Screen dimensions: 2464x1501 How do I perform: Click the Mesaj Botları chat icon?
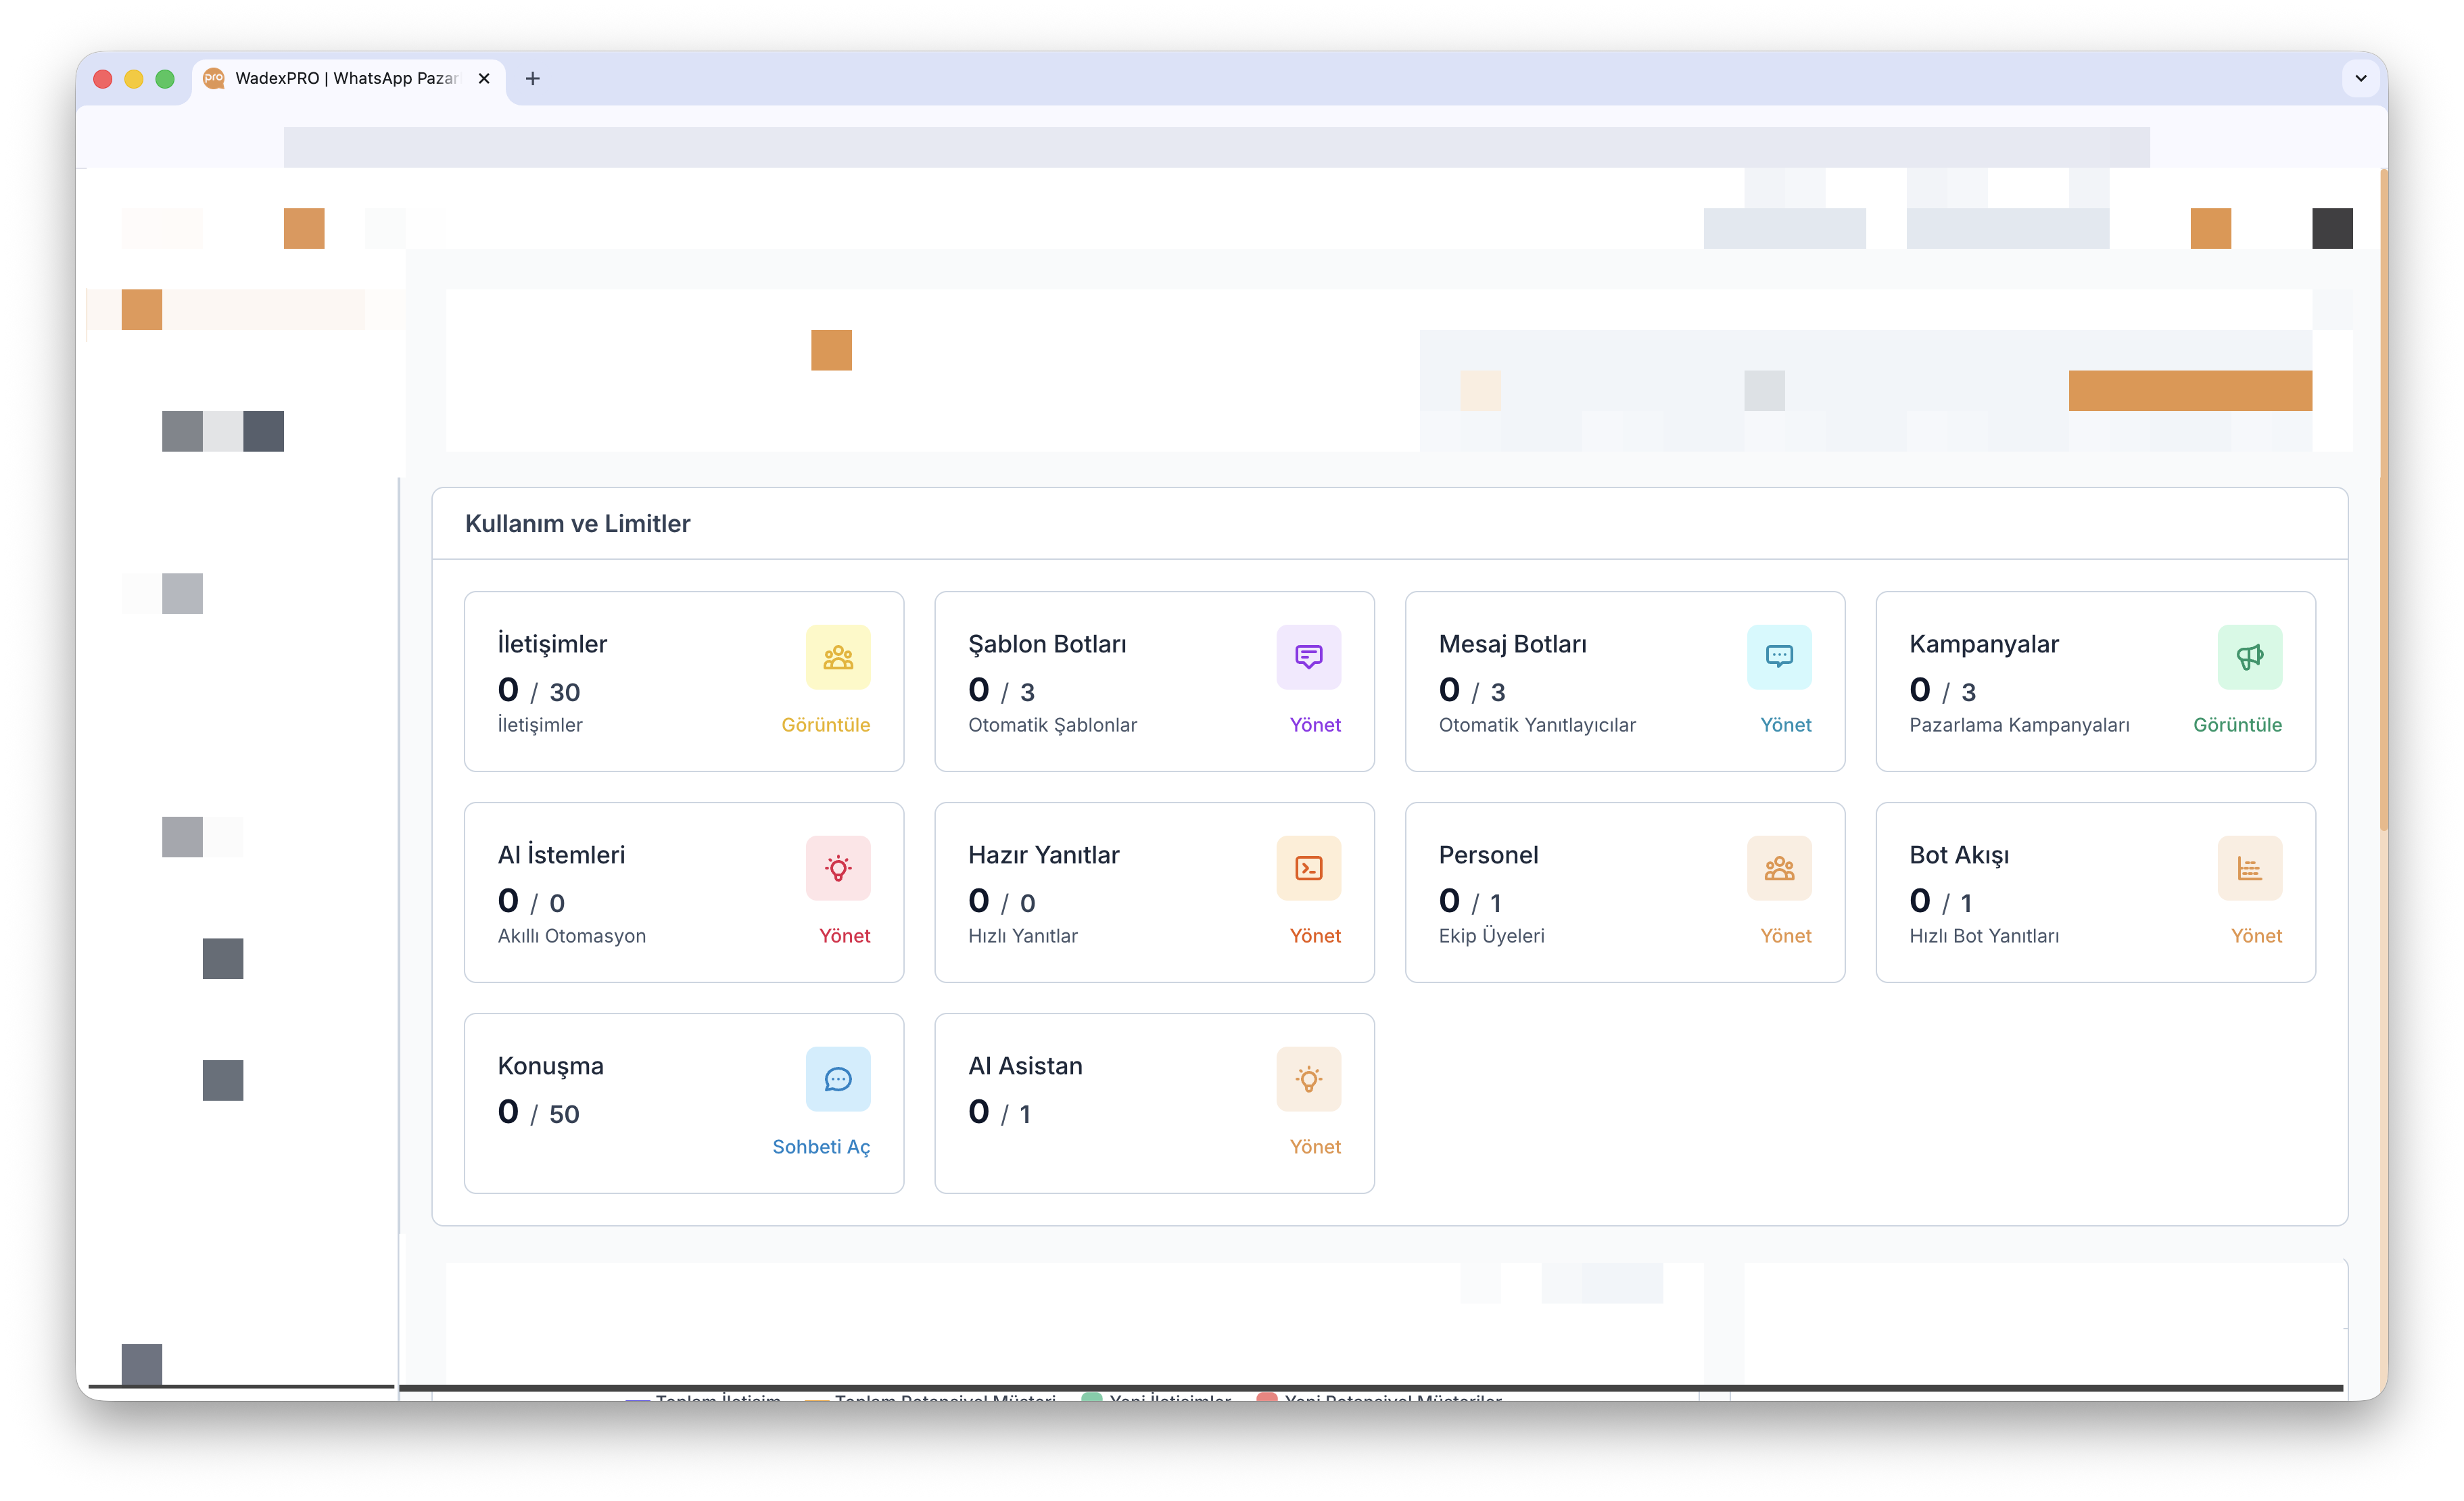[x=1779, y=657]
